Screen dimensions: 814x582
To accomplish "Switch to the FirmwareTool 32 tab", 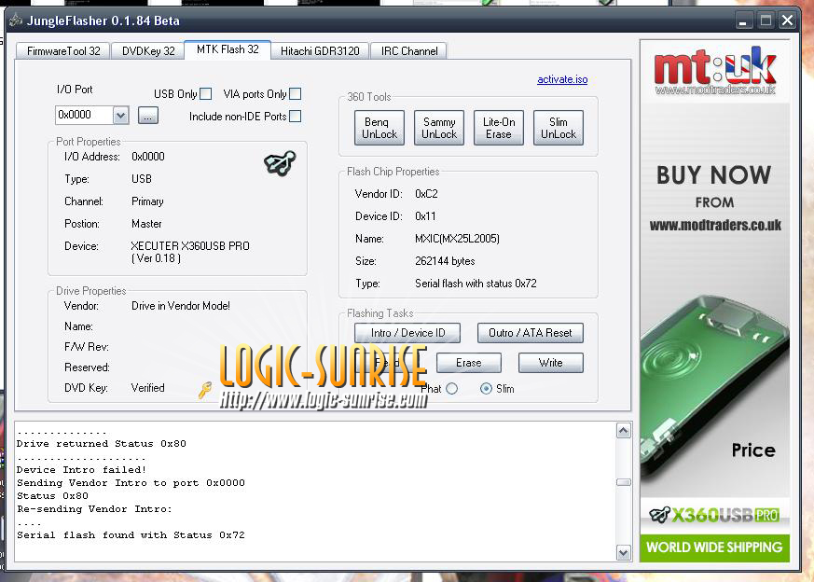I will 63,51.
